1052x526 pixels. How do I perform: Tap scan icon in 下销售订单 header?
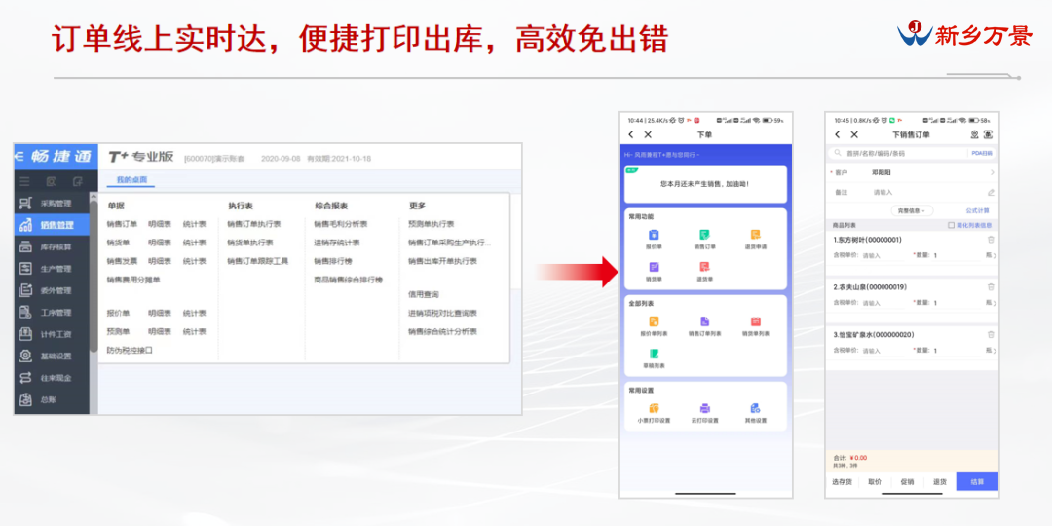tap(989, 134)
